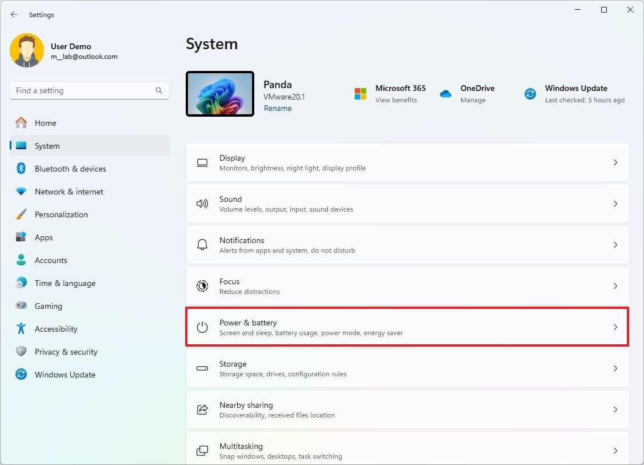Viewport: 644px width, 465px height.
Task: Click the Find a setting search box
Action: click(x=89, y=90)
